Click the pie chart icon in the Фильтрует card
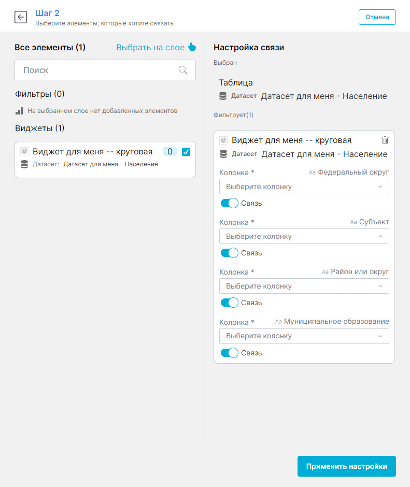 click(223, 140)
